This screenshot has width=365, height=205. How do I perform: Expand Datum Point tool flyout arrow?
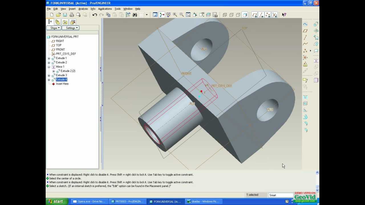[311, 51]
